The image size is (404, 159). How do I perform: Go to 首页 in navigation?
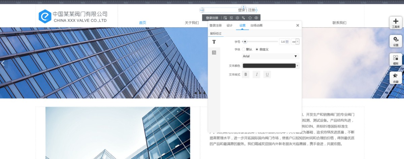click(x=143, y=23)
